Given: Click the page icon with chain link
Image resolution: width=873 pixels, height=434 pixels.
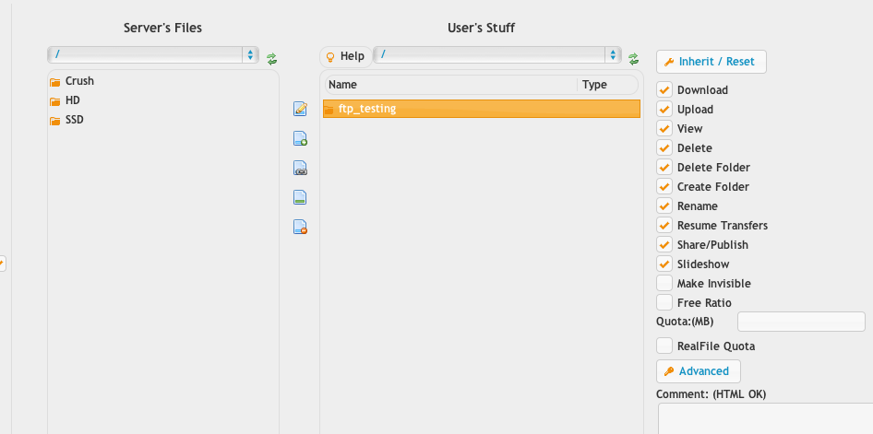Looking at the screenshot, I should tap(300, 168).
